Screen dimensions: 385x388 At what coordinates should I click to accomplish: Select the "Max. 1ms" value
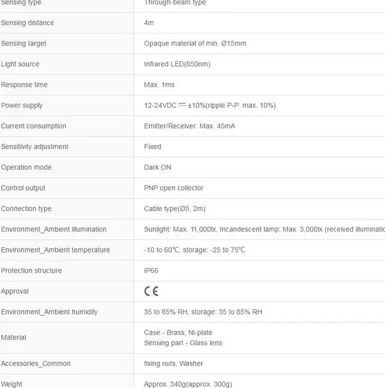159,85
